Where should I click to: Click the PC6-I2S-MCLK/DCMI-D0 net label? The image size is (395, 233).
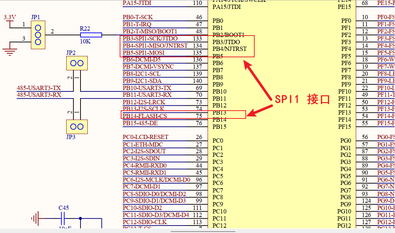[156, 180]
